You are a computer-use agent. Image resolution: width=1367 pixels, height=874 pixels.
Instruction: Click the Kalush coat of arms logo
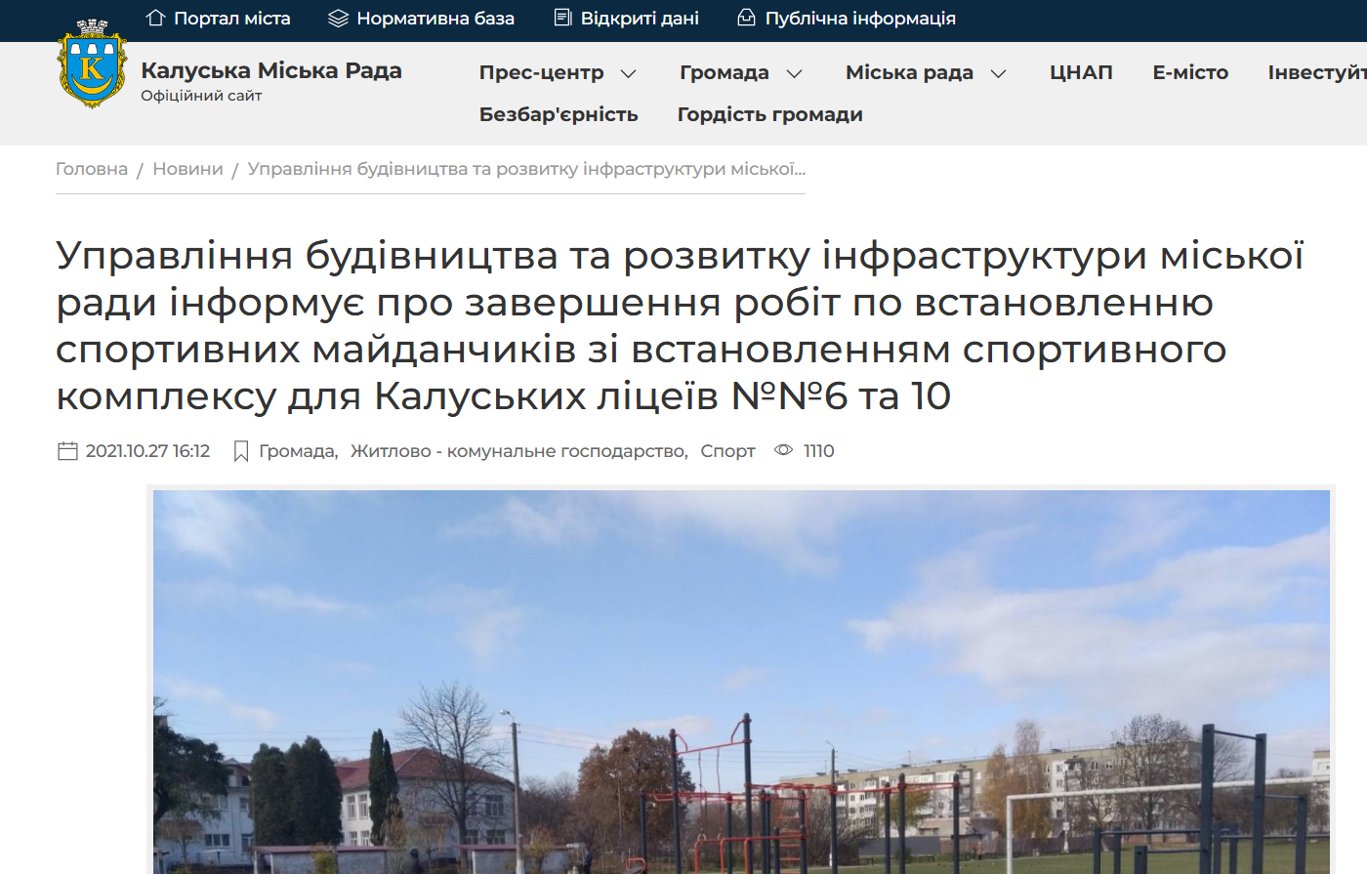tap(92, 63)
